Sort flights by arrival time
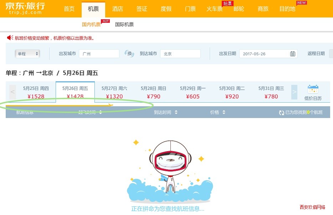This screenshot has height=215, width=333. tap(166, 112)
